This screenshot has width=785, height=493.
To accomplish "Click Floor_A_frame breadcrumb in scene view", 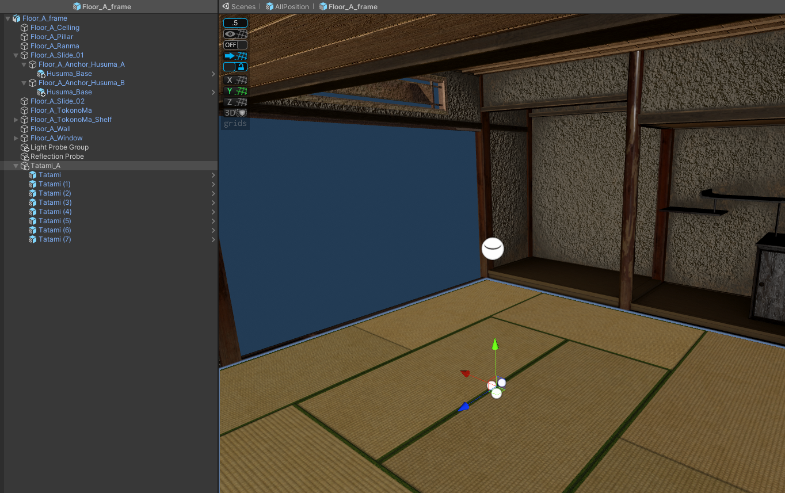I will [348, 6].
